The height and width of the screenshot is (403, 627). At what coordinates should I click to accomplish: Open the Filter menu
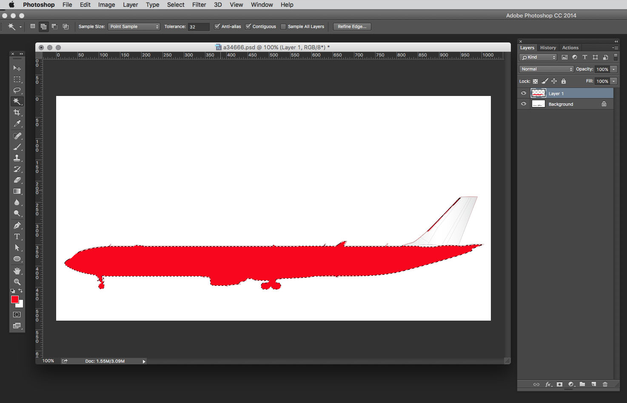point(199,5)
